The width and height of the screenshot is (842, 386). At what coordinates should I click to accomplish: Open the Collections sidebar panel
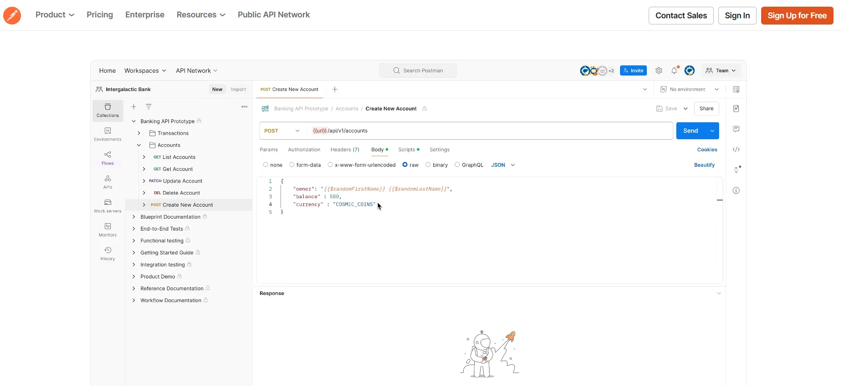click(x=108, y=111)
